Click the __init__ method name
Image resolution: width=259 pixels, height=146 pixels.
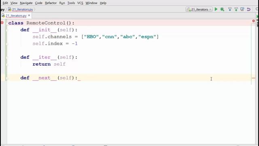(x=45, y=30)
